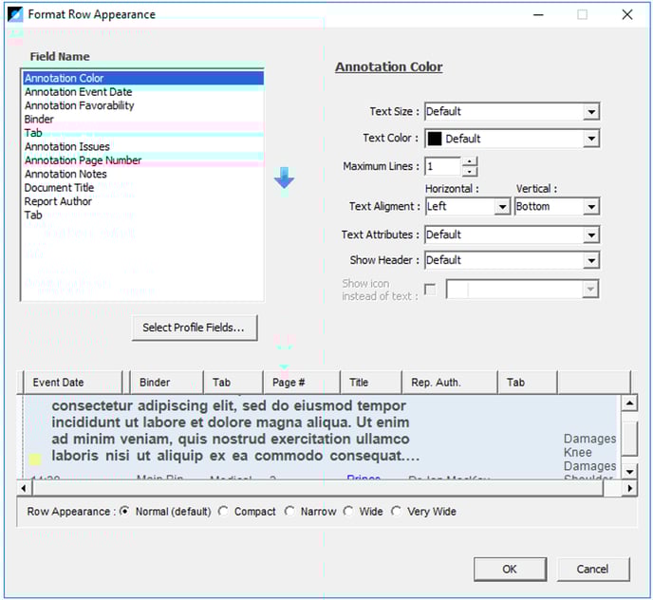
Task: Select the Tab field below Binder
Action: [x=143, y=133]
